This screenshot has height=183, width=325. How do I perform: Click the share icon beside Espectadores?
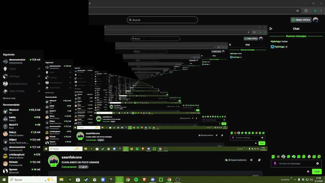[251, 160]
